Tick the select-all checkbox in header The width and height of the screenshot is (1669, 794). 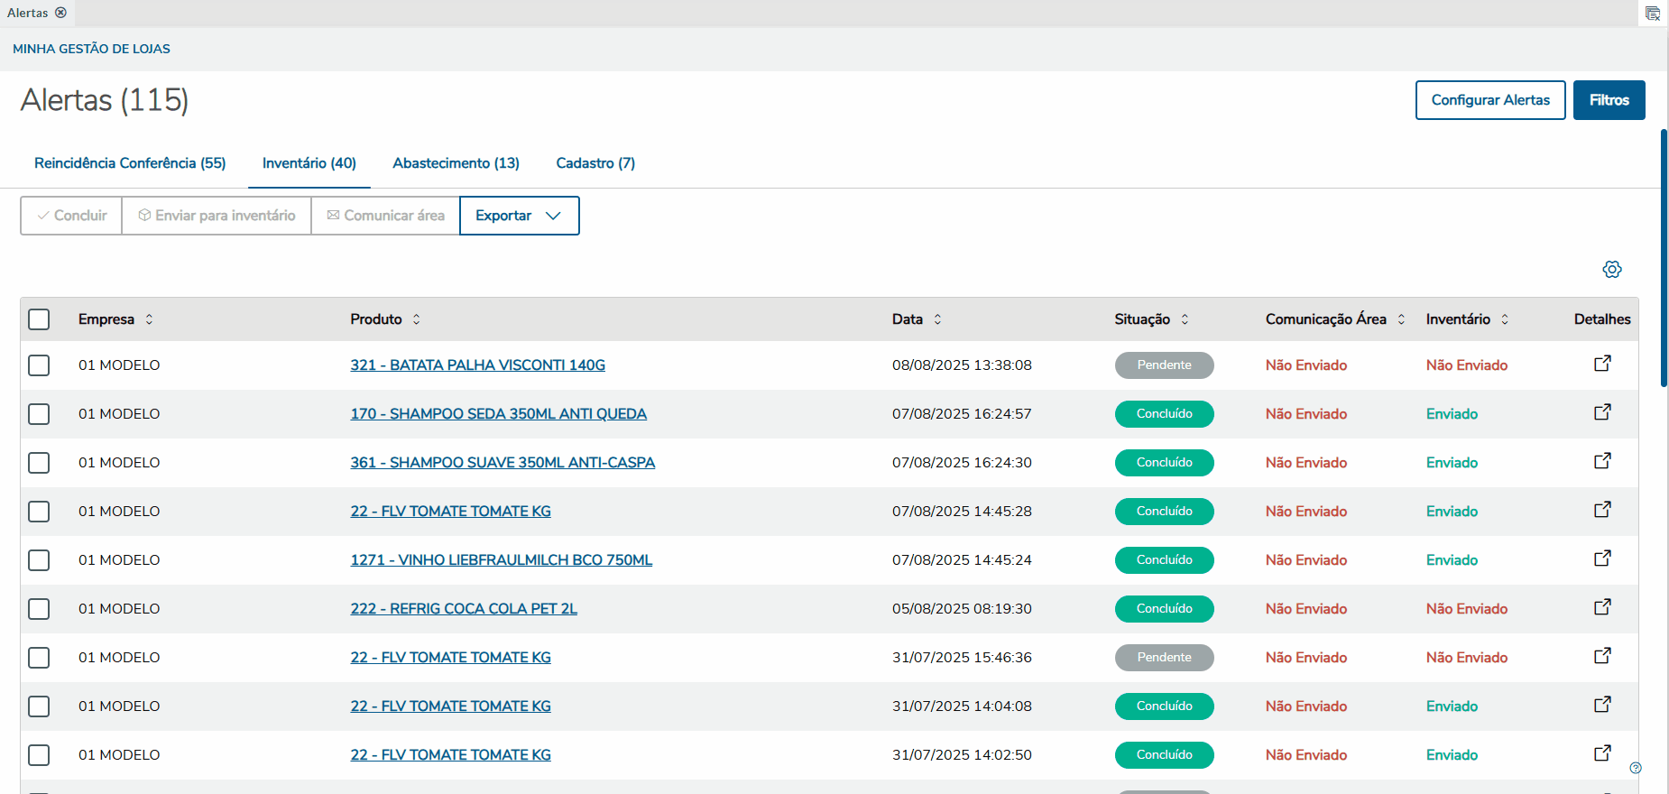[x=39, y=319]
